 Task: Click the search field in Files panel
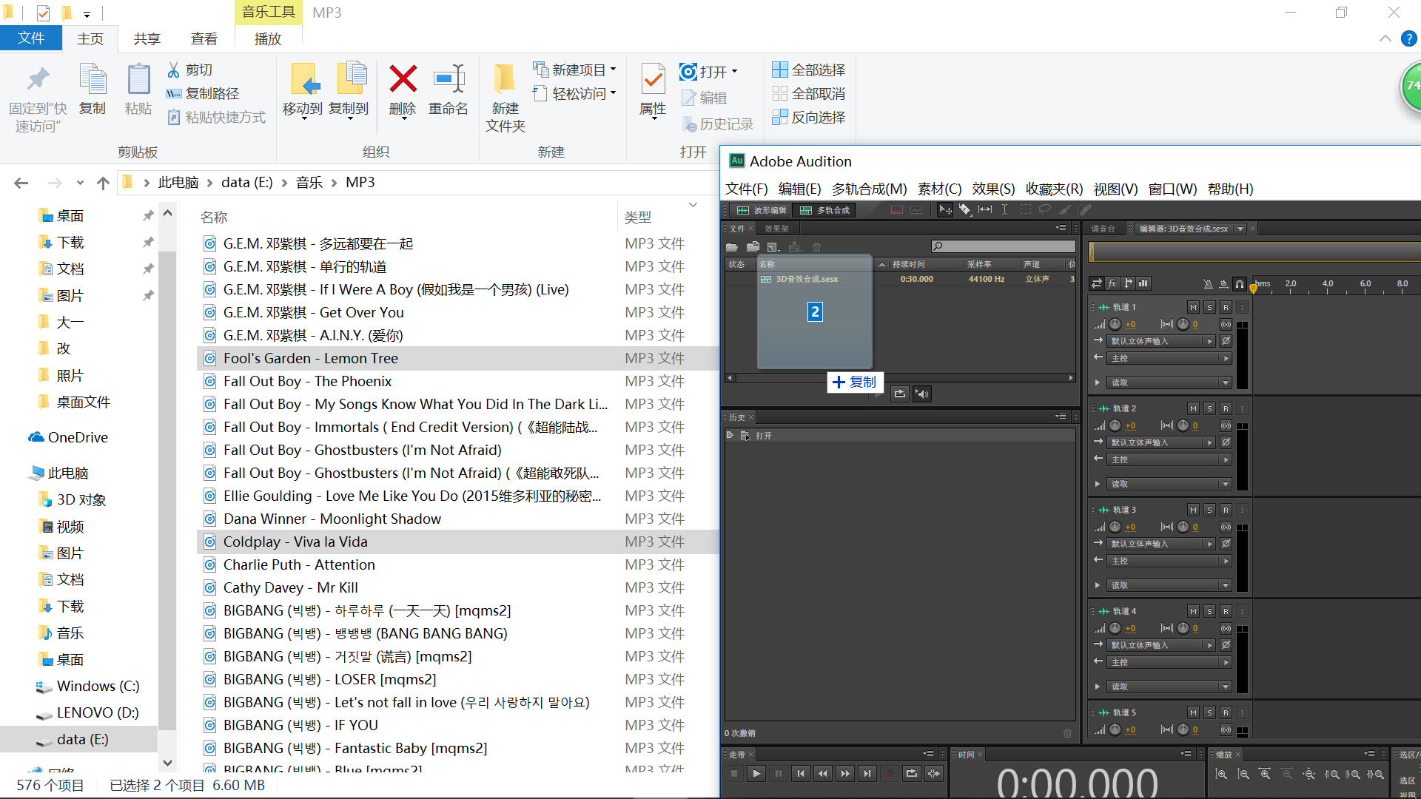point(1008,246)
